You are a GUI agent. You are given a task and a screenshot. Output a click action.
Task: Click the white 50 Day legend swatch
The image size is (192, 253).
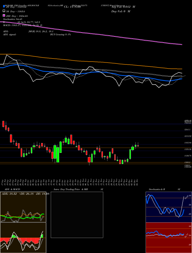coord(4,11)
